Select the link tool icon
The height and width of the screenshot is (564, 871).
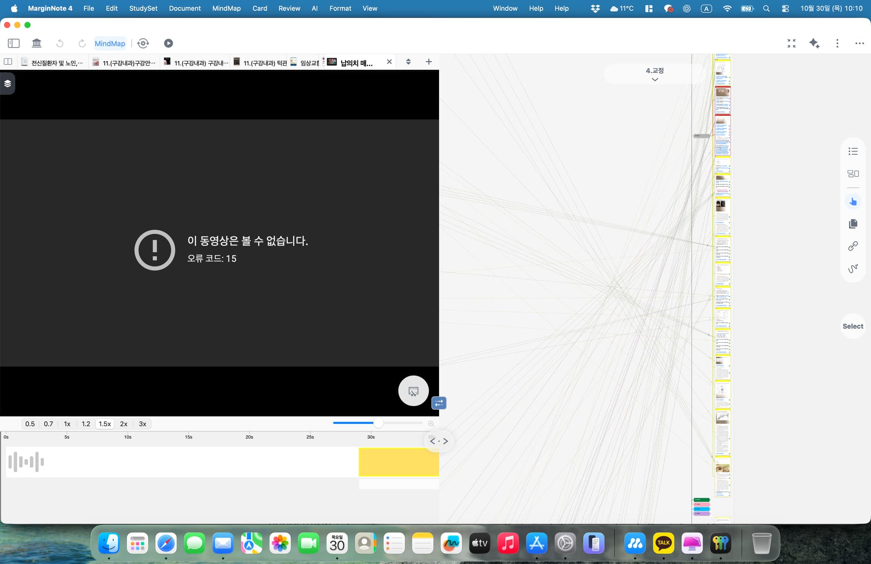853,246
